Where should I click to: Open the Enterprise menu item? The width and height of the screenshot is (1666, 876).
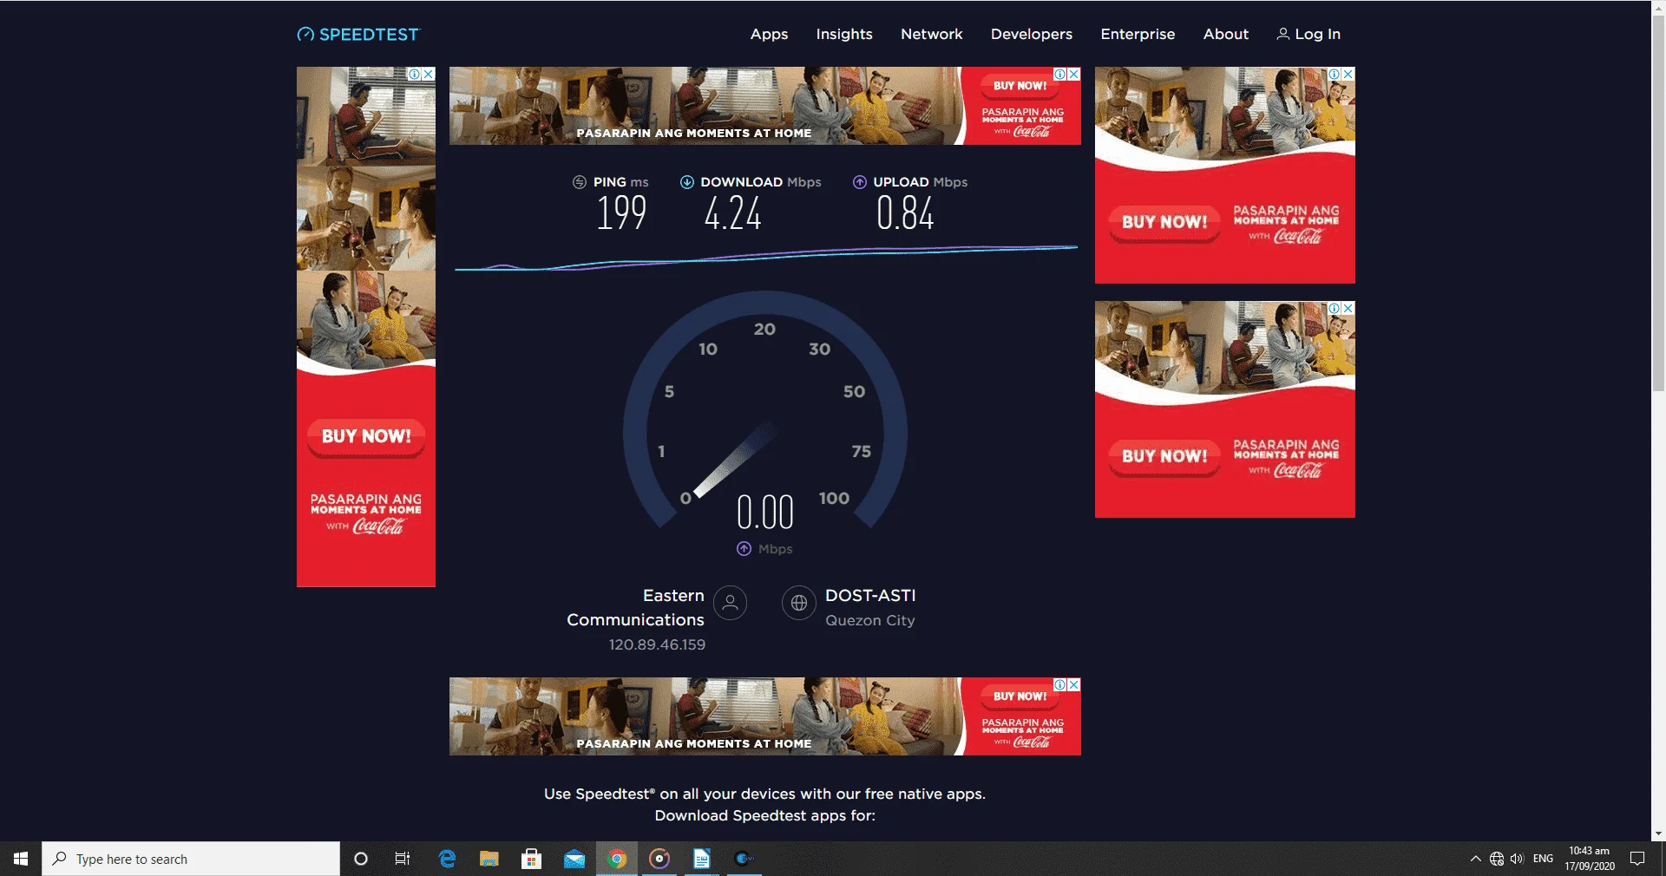pyautogui.click(x=1138, y=34)
